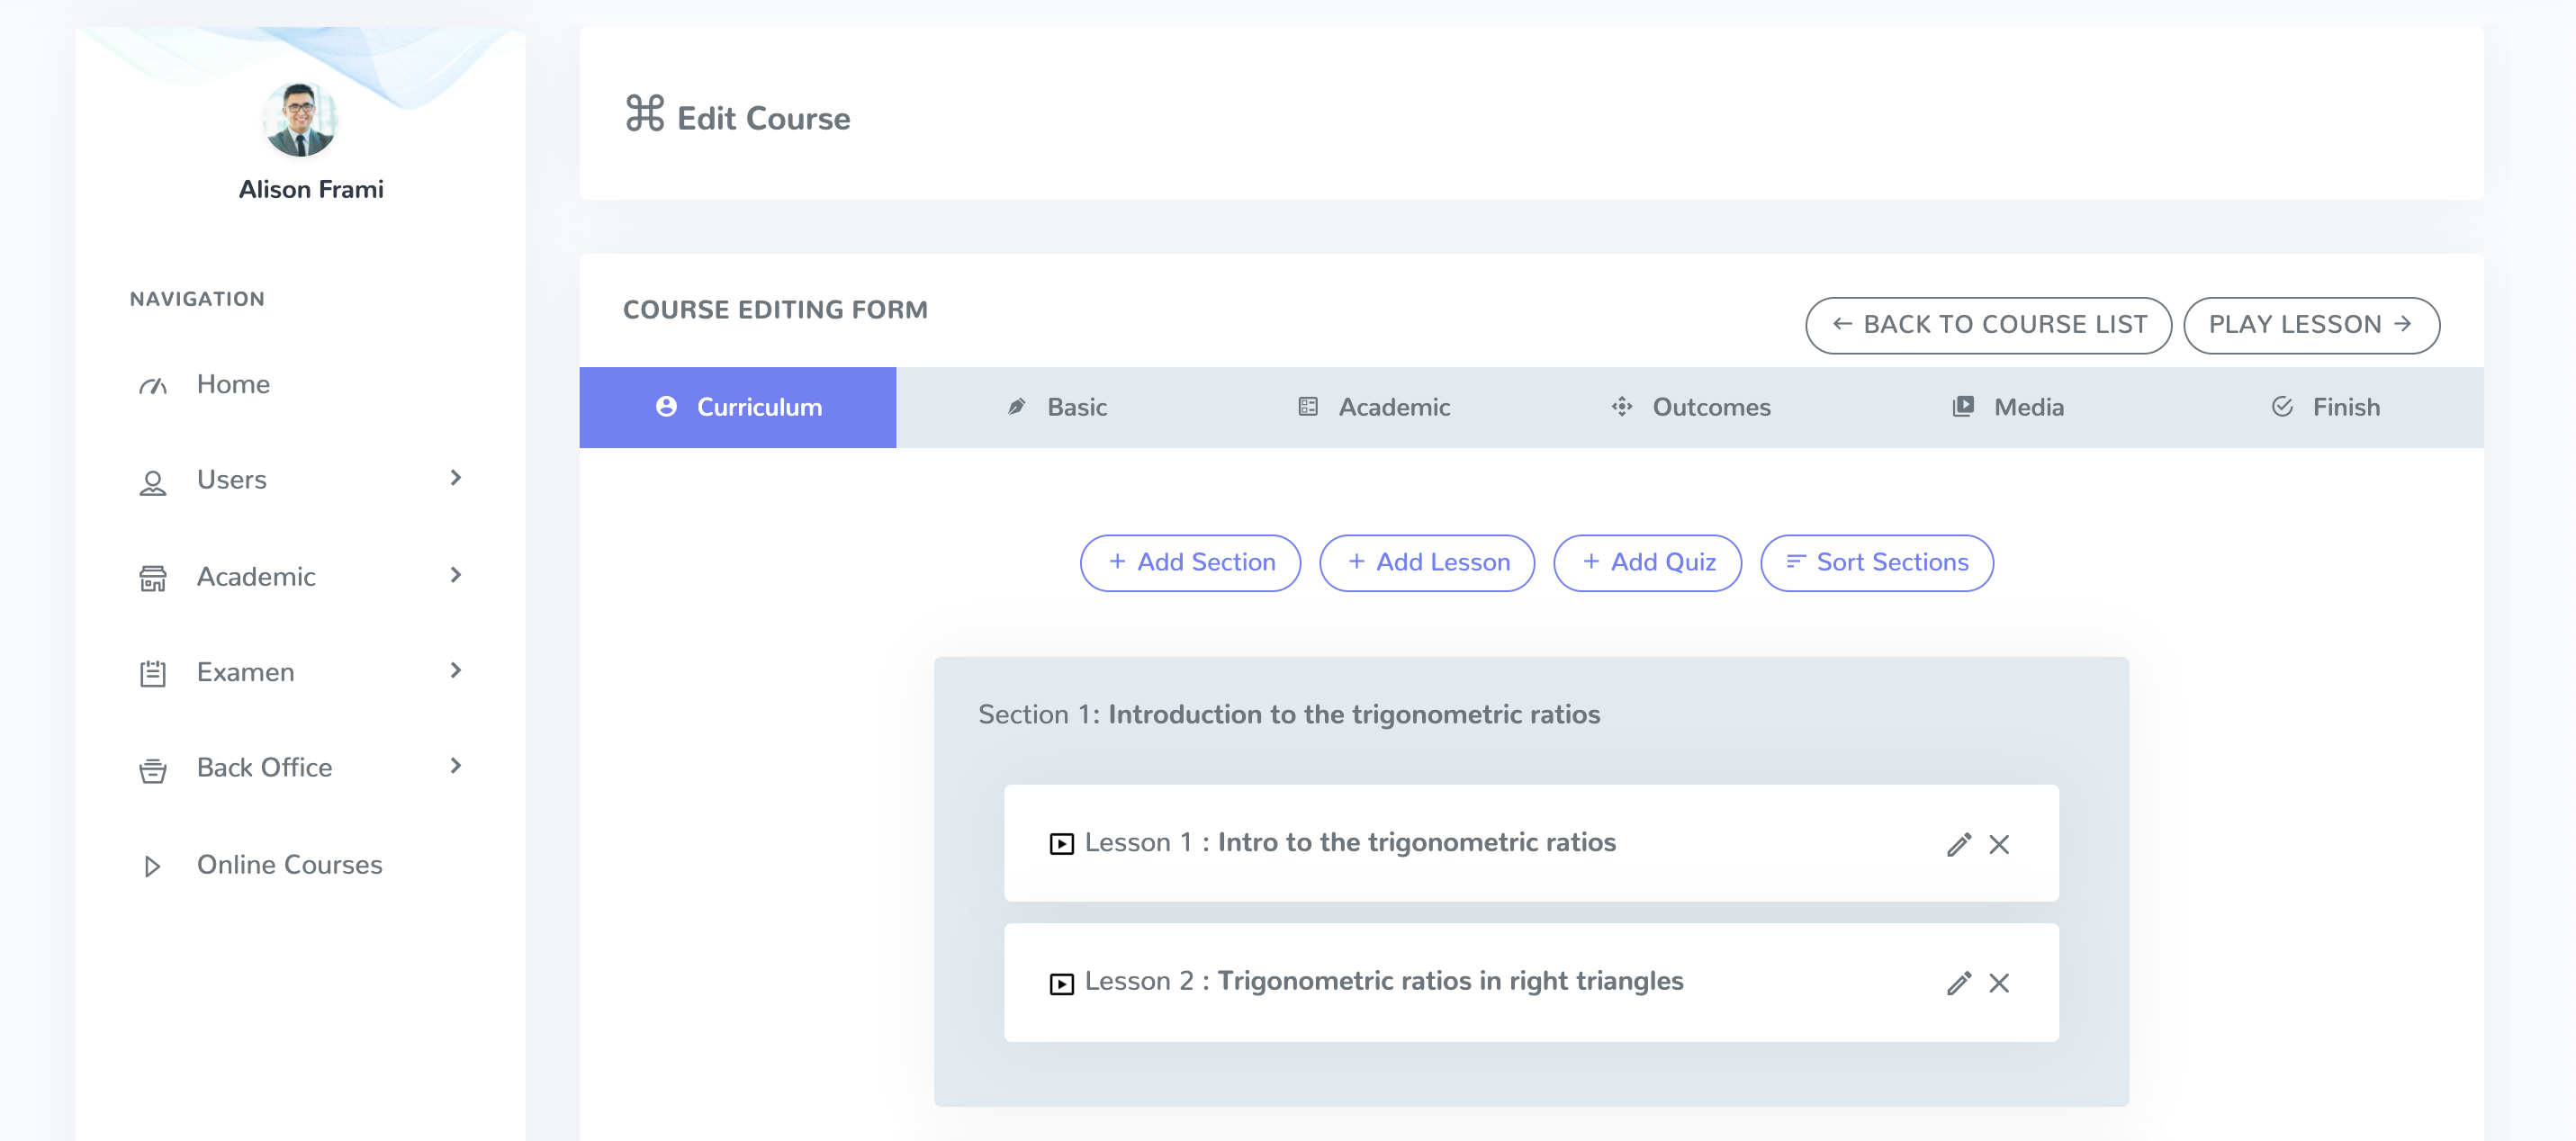Image resolution: width=2576 pixels, height=1141 pixels.
Task: Delete Lesson 1 with the X icon
Action: (1998, 845)
